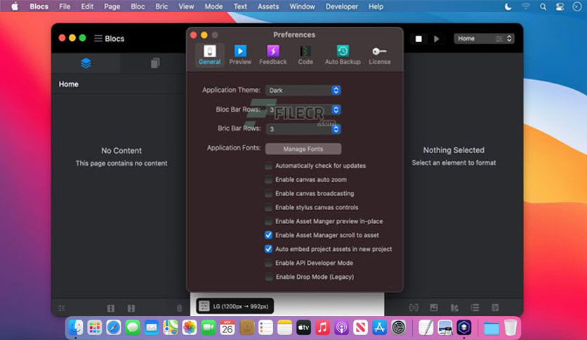Open the Feedback preferences tab

(273, 55)
